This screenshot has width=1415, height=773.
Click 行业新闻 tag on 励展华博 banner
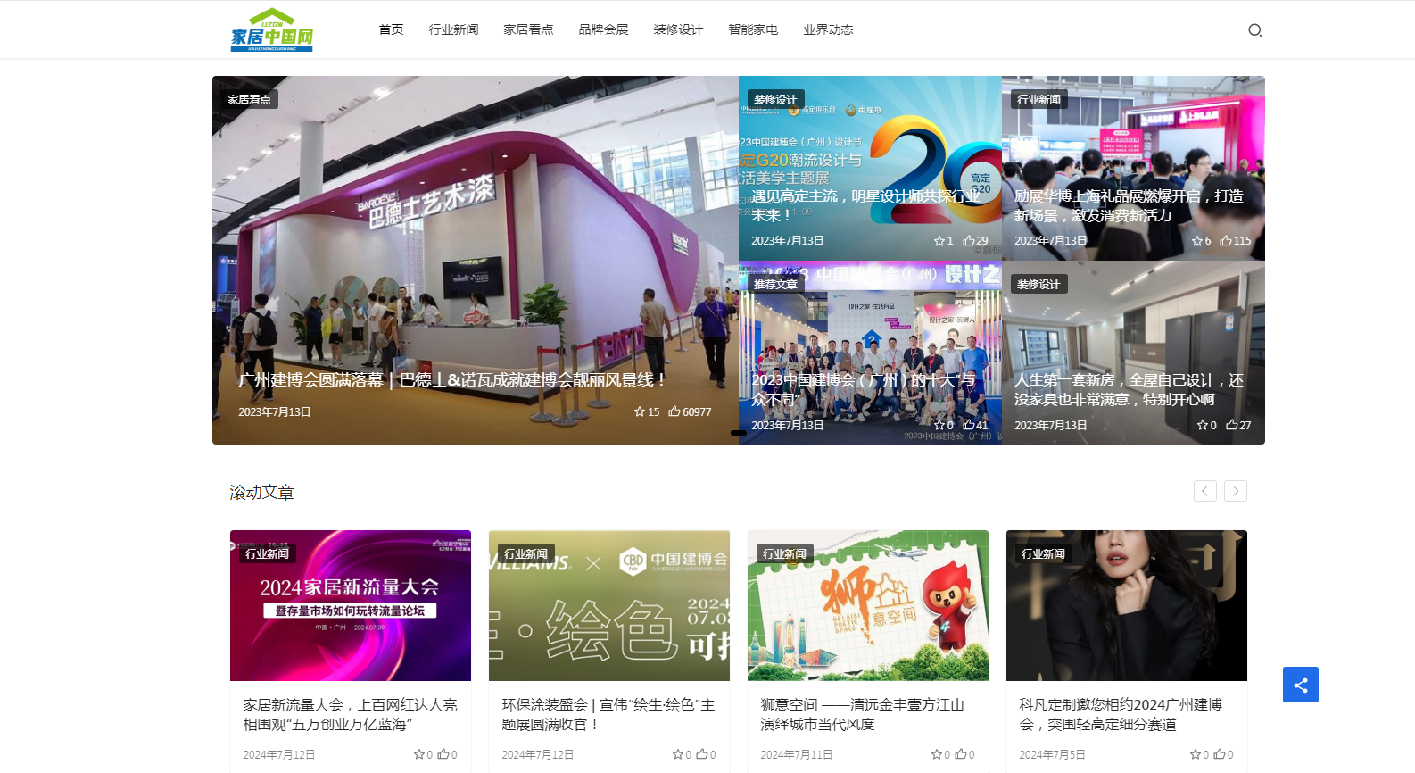(x=1038, y=99)
